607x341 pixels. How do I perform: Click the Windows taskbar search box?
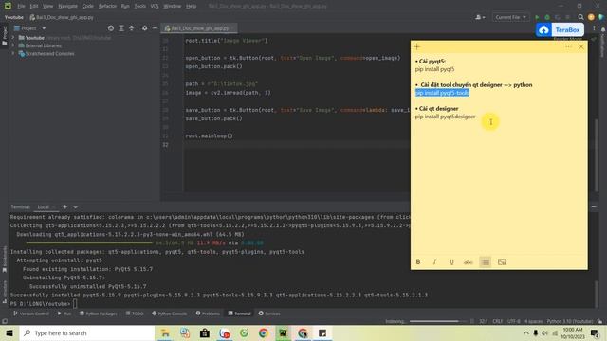click(87, 332)
